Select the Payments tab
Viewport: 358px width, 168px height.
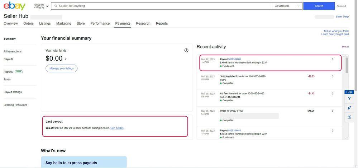[123, 24]
